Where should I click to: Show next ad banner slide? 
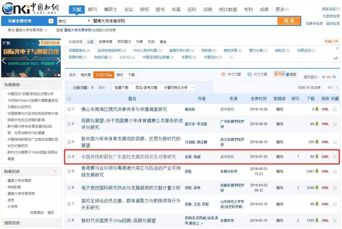(x=59, y=60)
